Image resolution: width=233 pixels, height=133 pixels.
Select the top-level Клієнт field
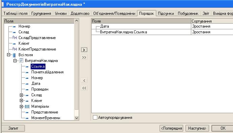(x=24, y=43)
